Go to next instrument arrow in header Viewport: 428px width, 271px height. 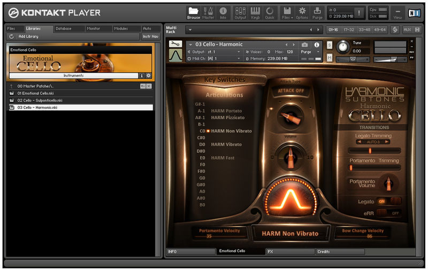294,45
